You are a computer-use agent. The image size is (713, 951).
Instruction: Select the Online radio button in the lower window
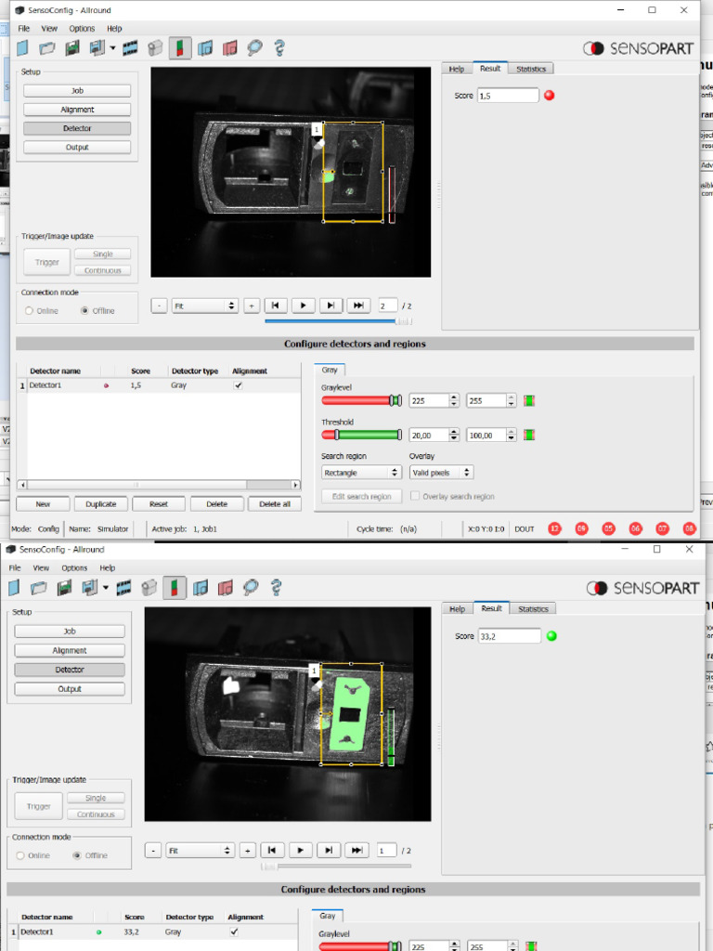pyautogui.click(x=20, y=855)
